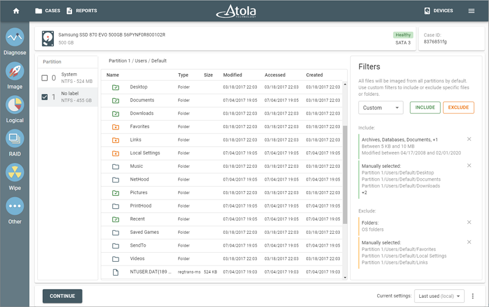Open the three-dot settings options menu
Screen dimensions: 489x307
click(472, 296)
